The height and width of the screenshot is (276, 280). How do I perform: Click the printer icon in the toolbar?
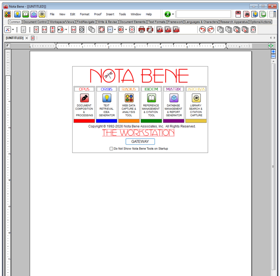coord(141,30)
